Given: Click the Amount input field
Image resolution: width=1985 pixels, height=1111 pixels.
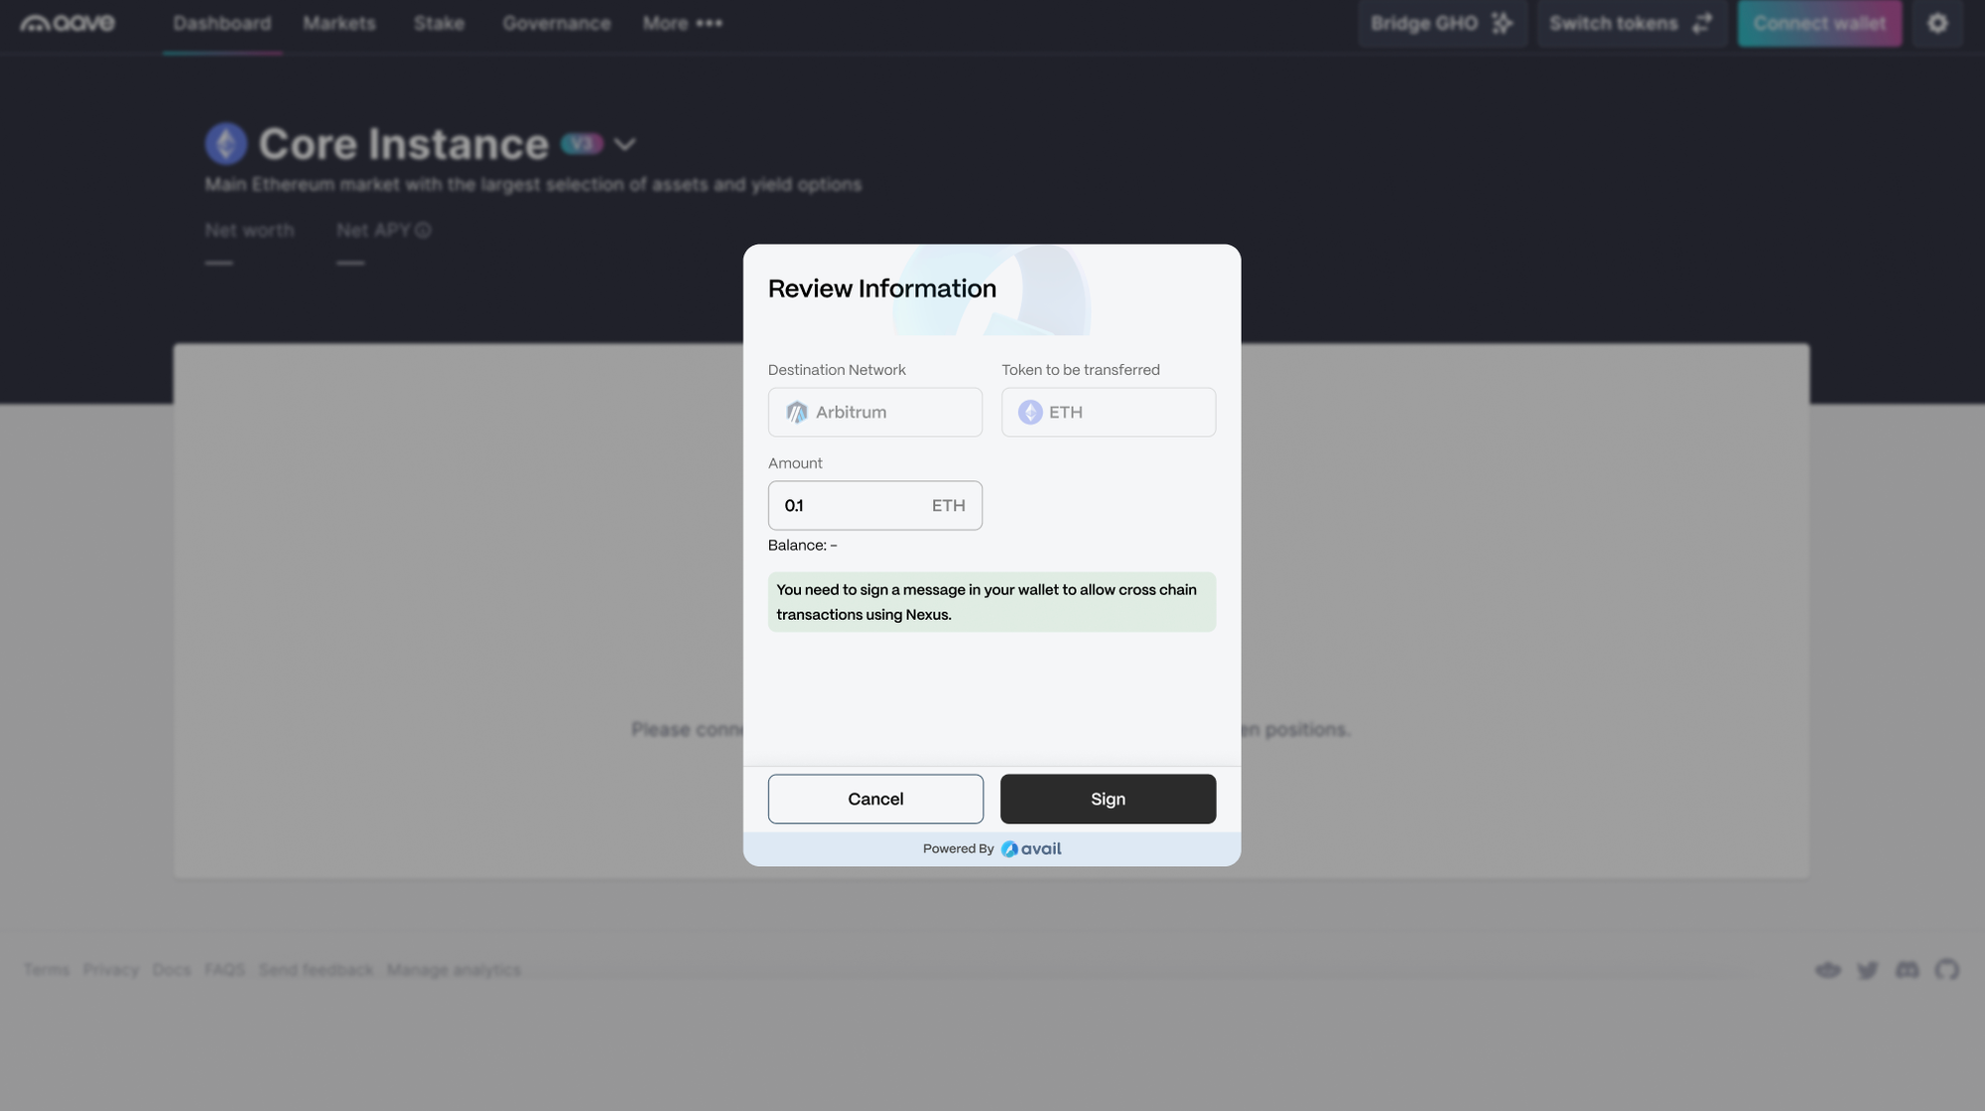Looking at the screenshot, I should 849,506.
